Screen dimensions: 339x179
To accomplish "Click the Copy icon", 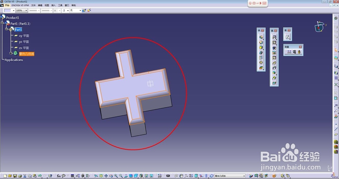I will click(x=30, y=176).
